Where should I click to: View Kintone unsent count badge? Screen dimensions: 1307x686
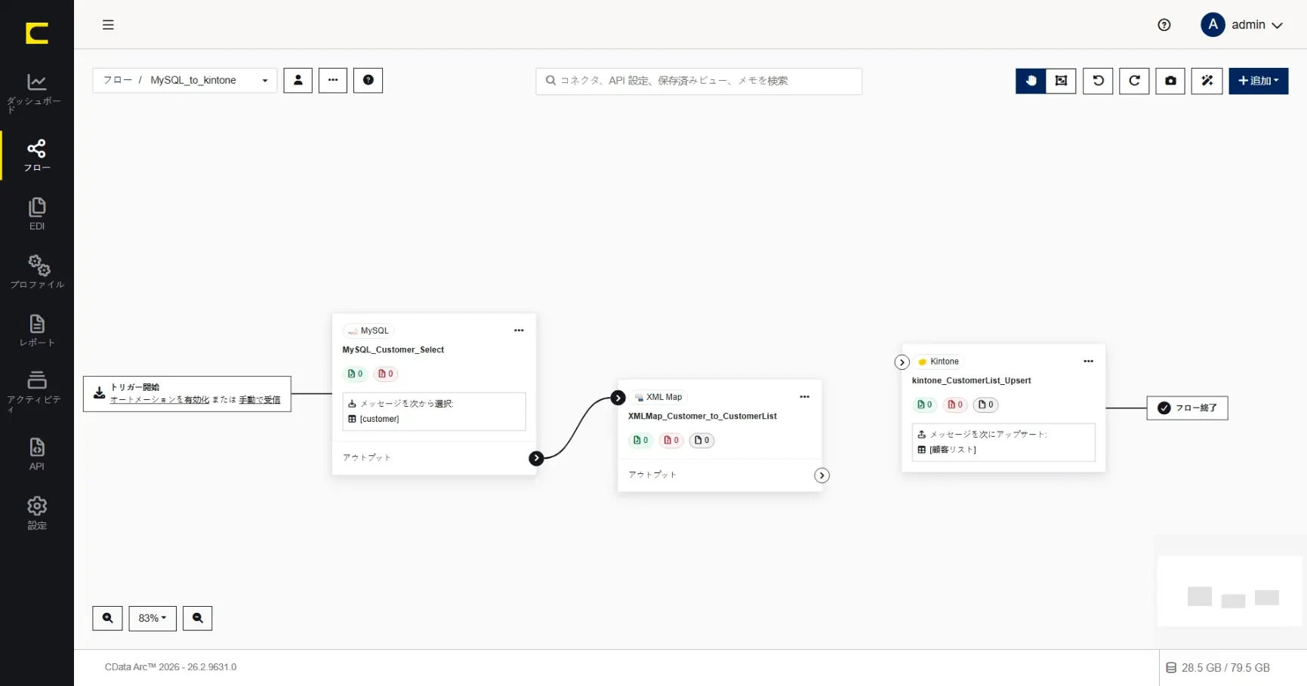click(x=985, y=405)
